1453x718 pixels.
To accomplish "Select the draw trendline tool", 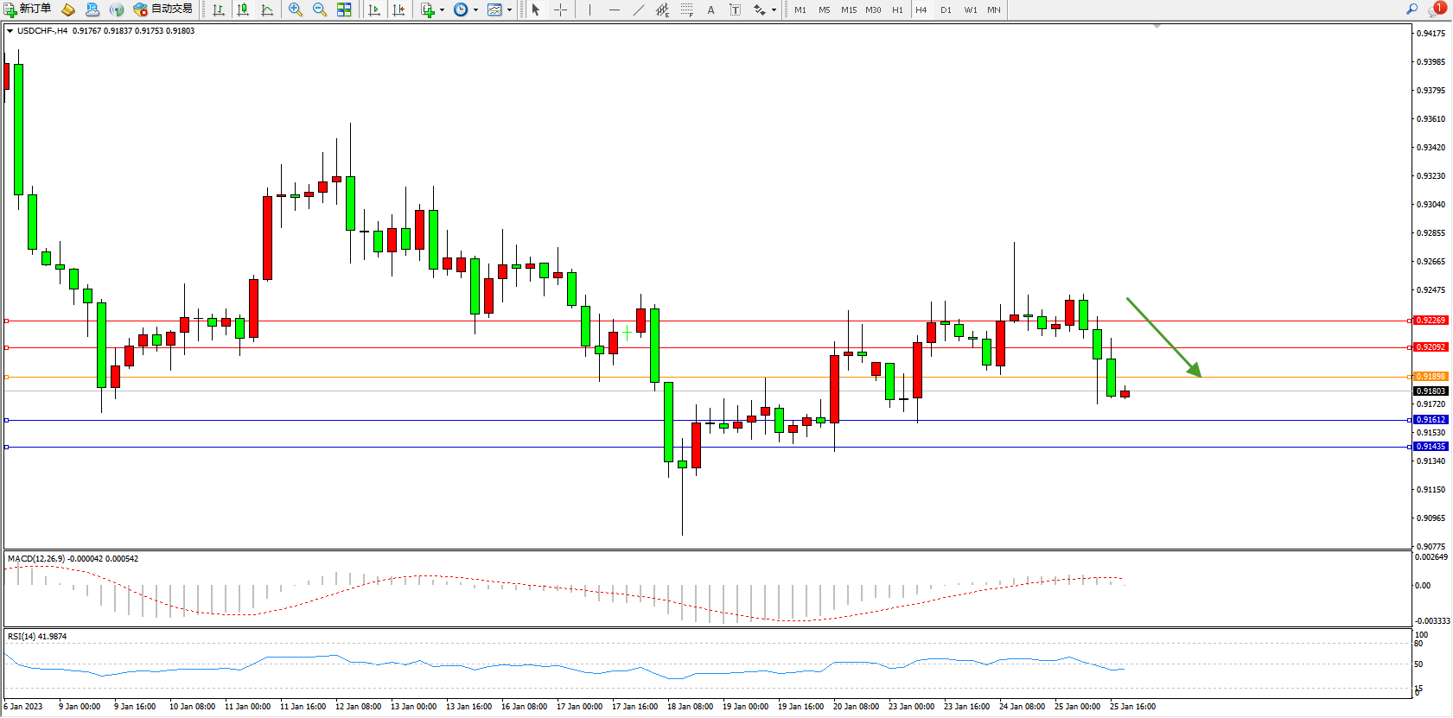I will [x=638, y=10].
